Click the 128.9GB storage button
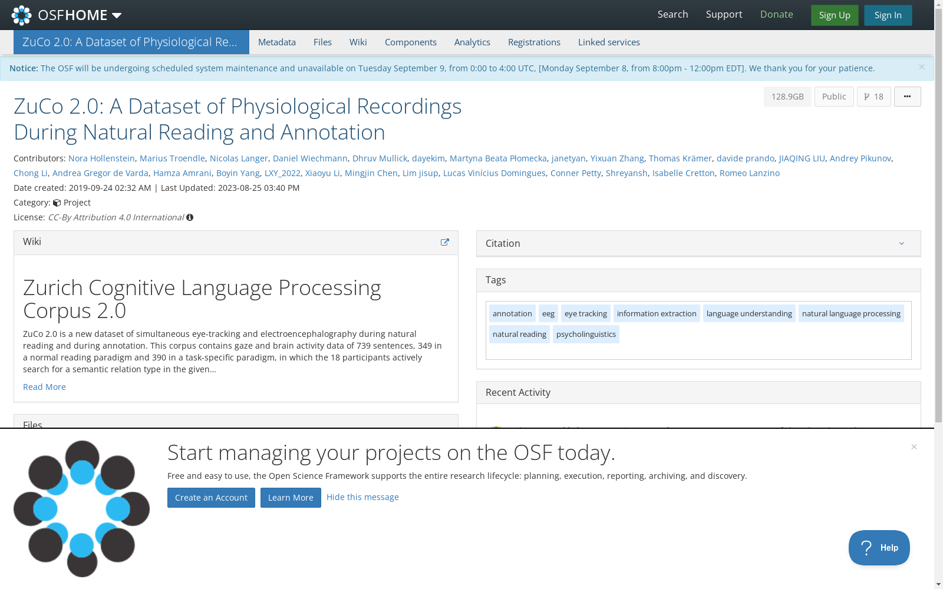943x589 pixels. 787,97
